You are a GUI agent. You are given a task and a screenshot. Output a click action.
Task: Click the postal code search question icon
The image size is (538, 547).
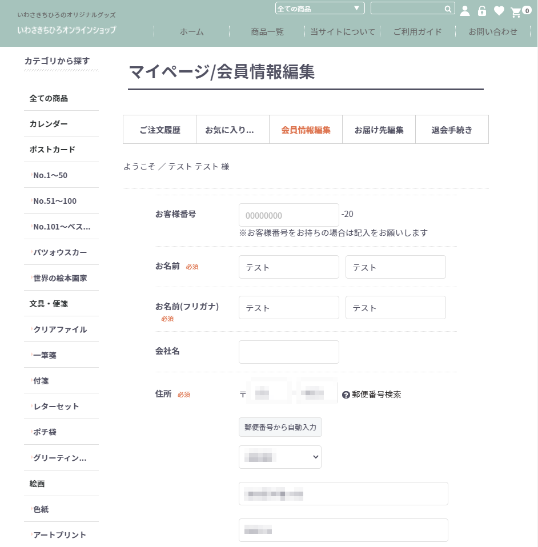[346, 395]
